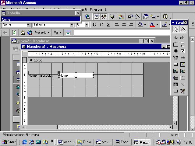Click the Corpo section bar
The image size is (195, 146).
click(99, 60)
